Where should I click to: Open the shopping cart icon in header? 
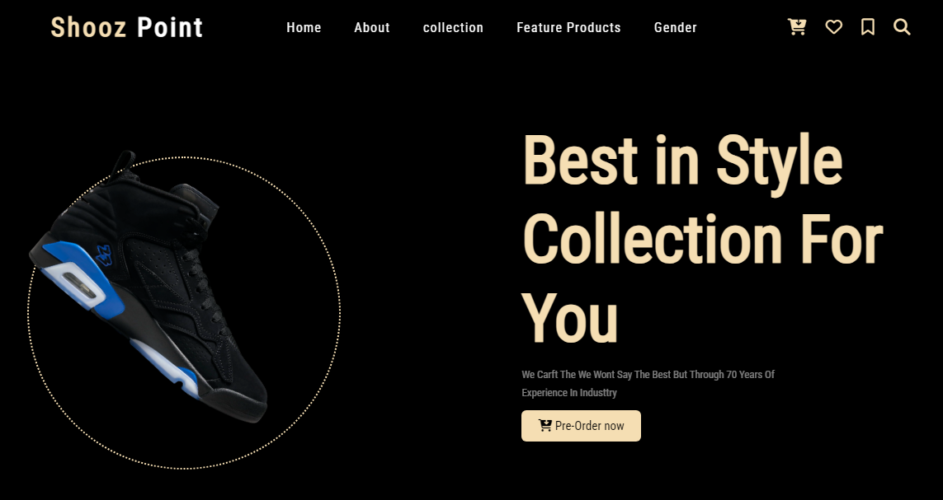tap(797, 27)
